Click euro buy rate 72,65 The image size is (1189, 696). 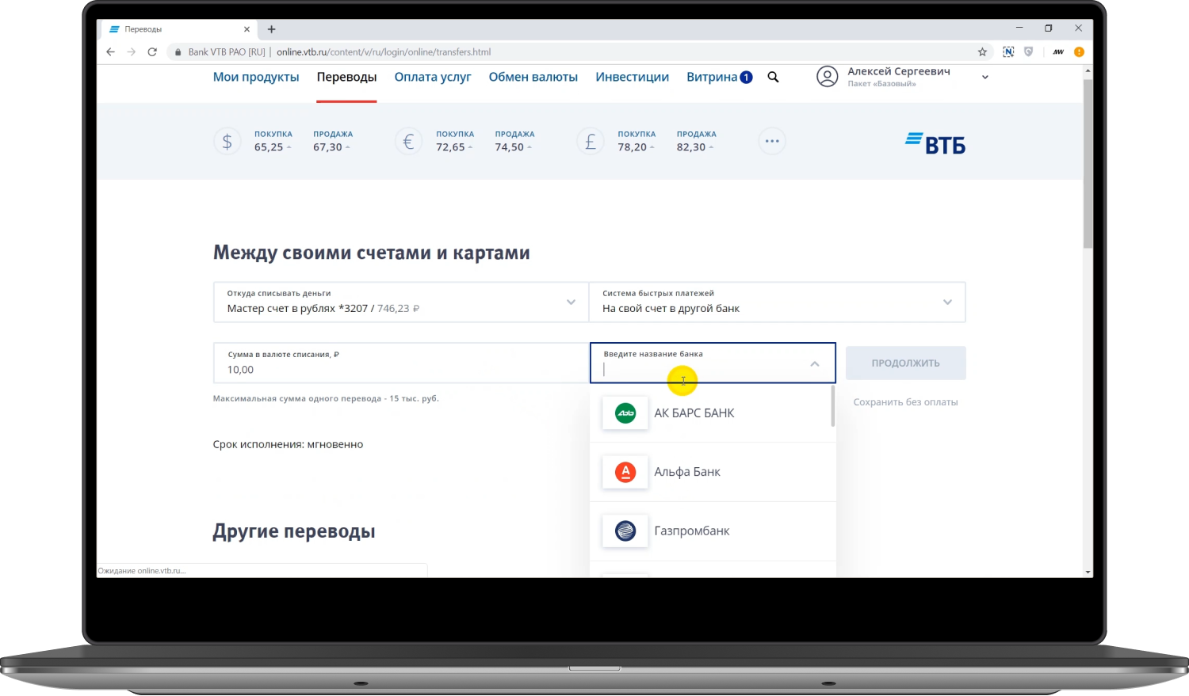point(450,147)
